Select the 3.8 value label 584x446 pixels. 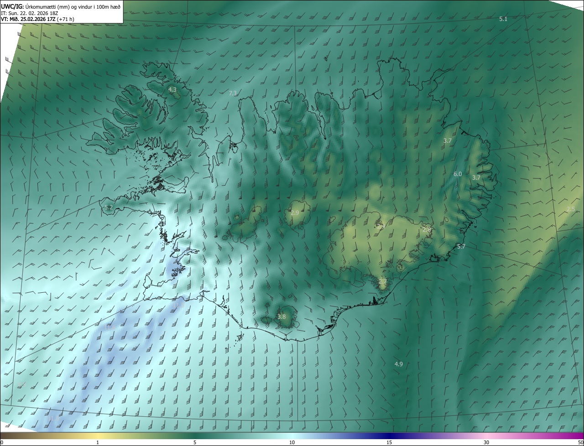[282, 316]
